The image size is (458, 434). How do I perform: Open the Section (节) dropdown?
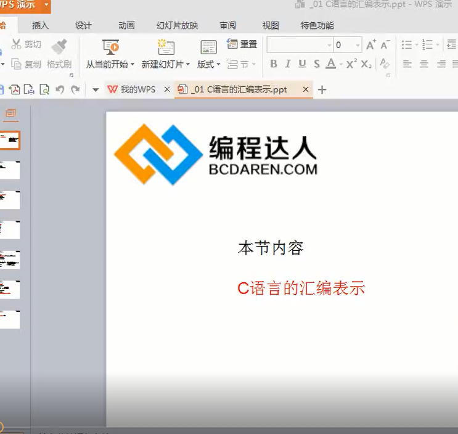point(253,64)
